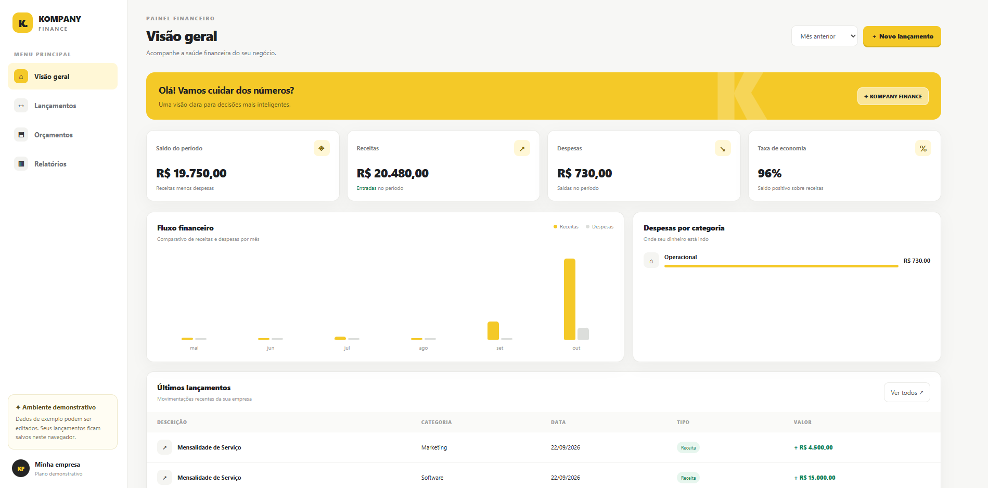Click the Novo lançamento button

[902, 36]
